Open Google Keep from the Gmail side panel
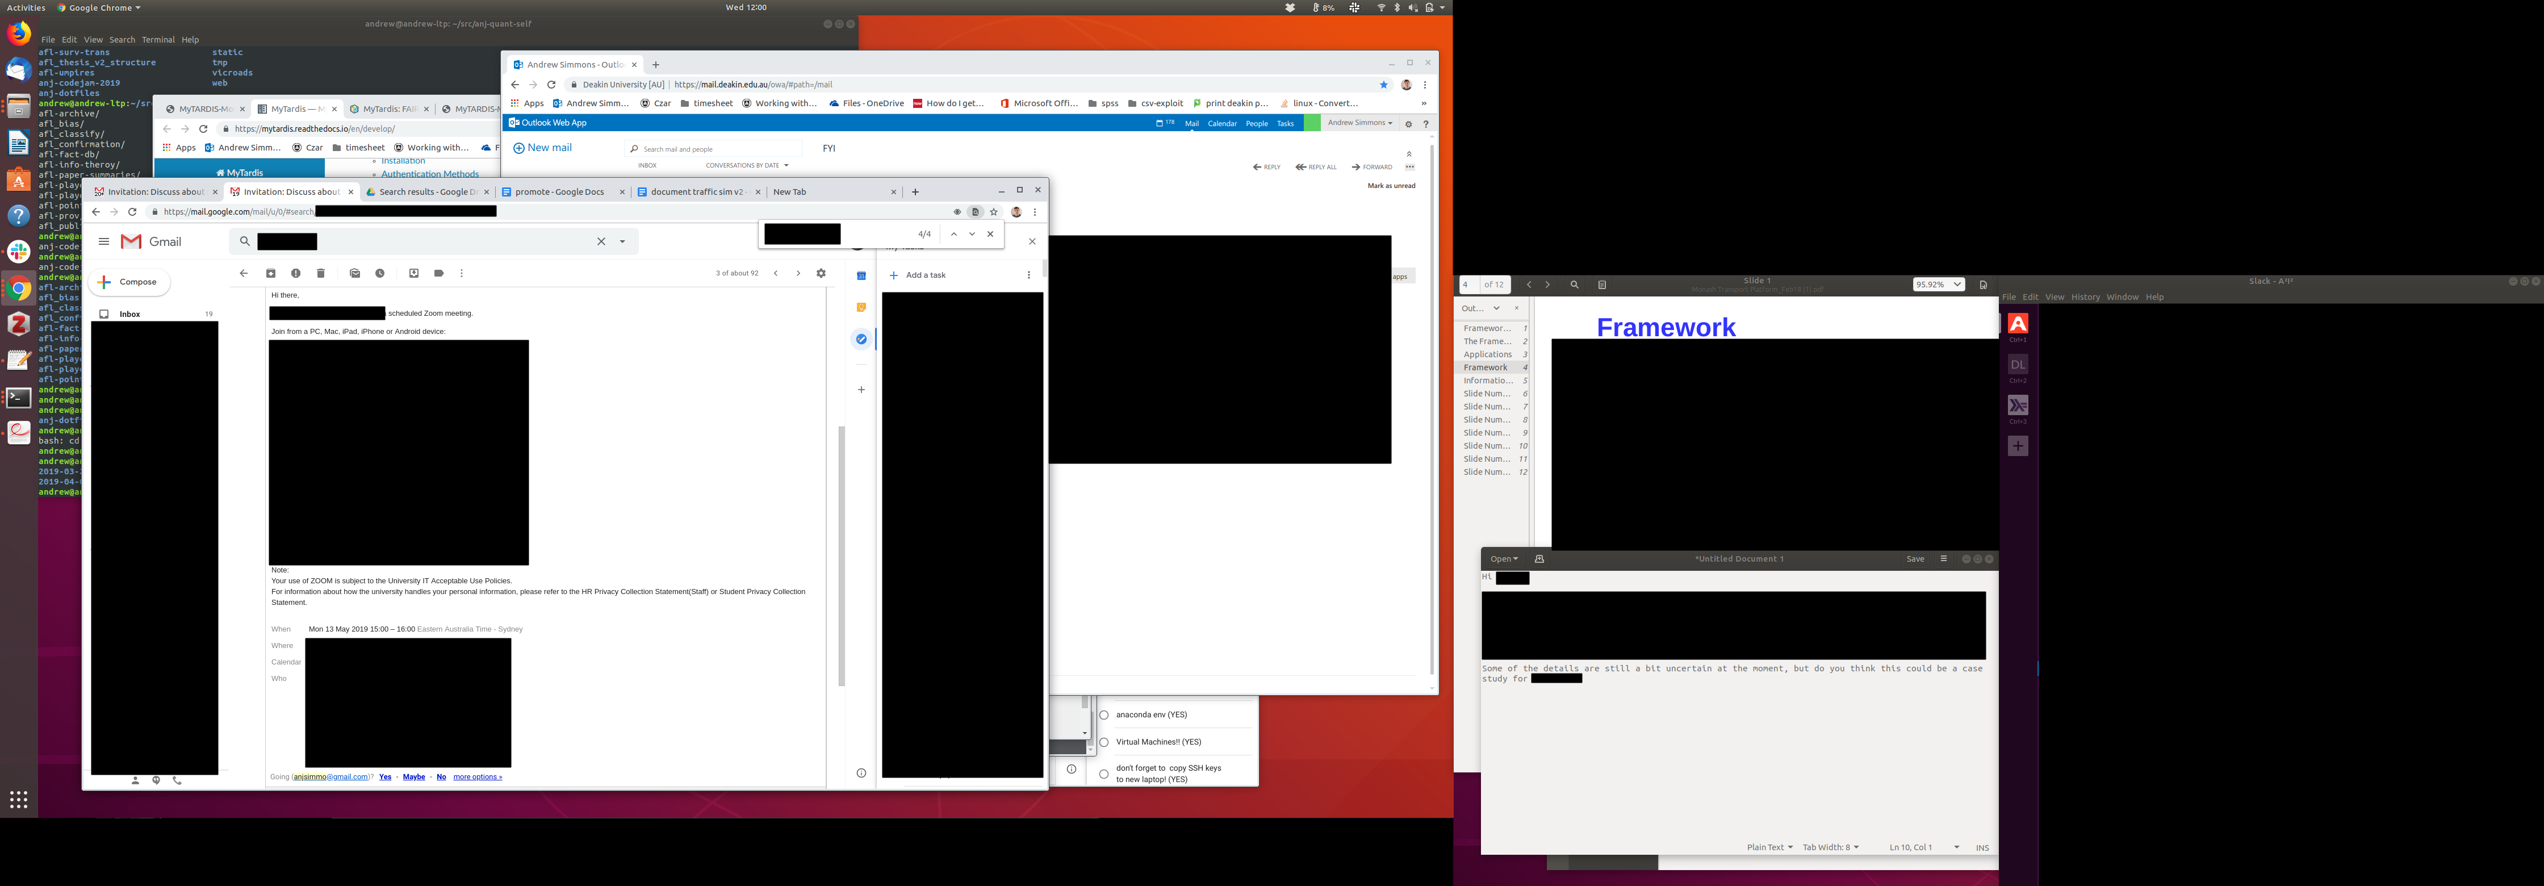 click(861, 307)
